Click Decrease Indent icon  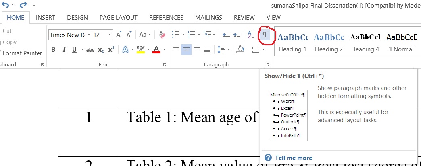226,35
